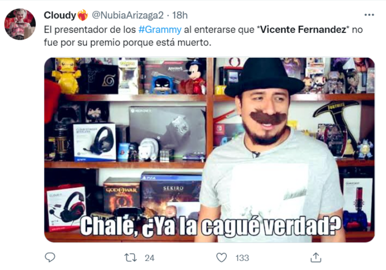The height and width of the screenshot is (270, 386).
Task: Retweet using the arrows icon
Action: tap(131, 257)
